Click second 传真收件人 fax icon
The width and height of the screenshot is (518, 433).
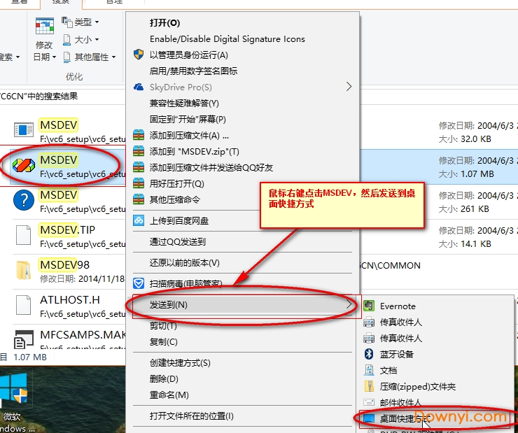369,339
